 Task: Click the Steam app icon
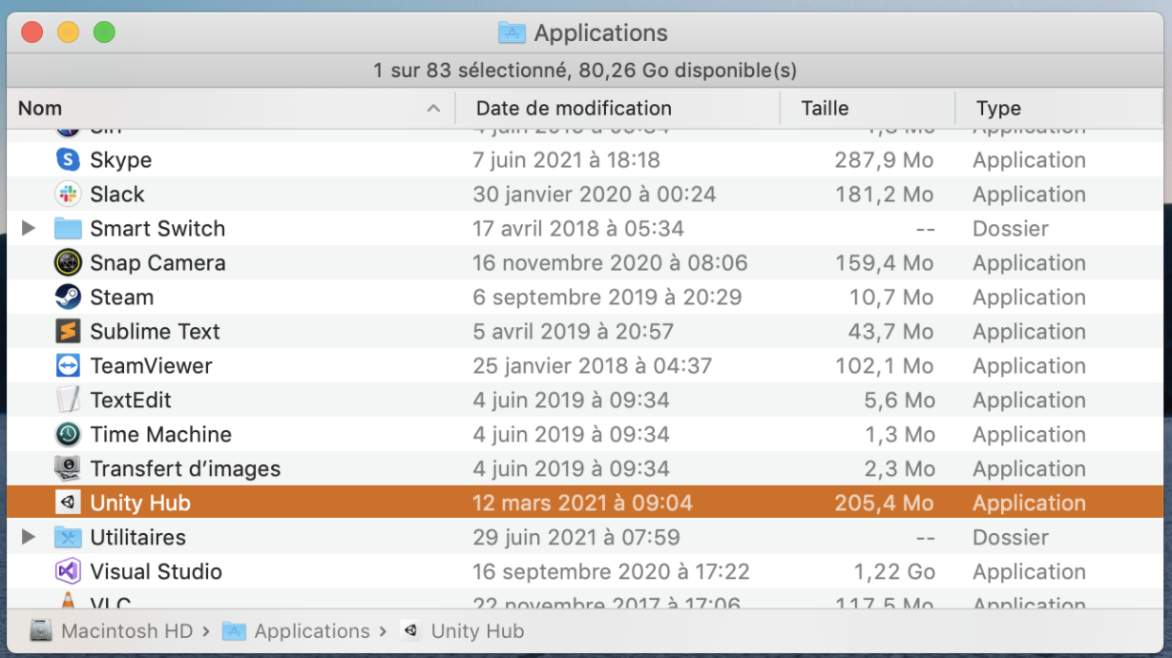pos(68,298)
